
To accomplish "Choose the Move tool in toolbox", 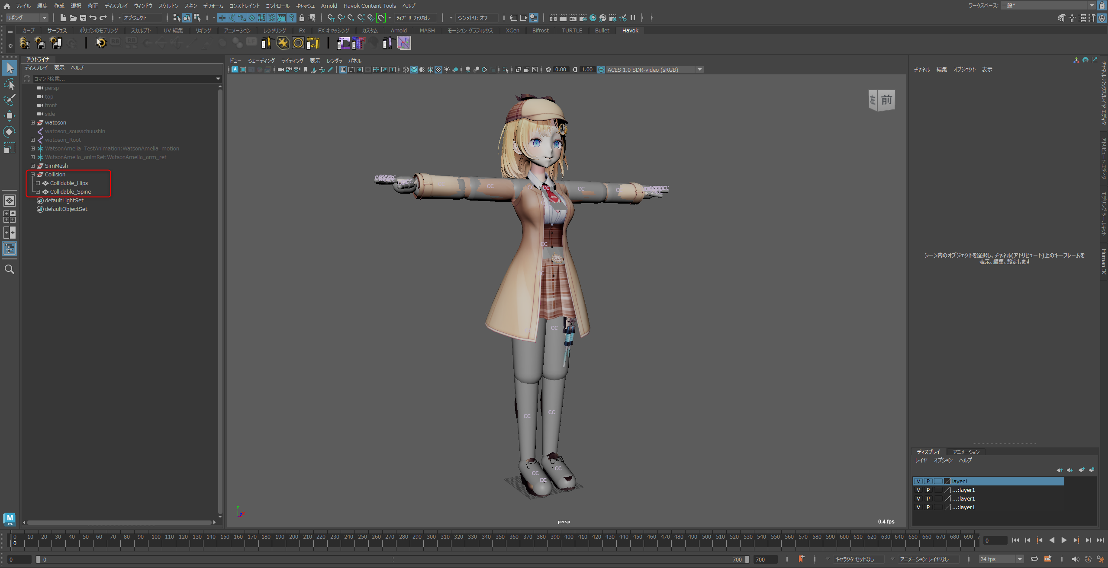I will pos(10,116).
